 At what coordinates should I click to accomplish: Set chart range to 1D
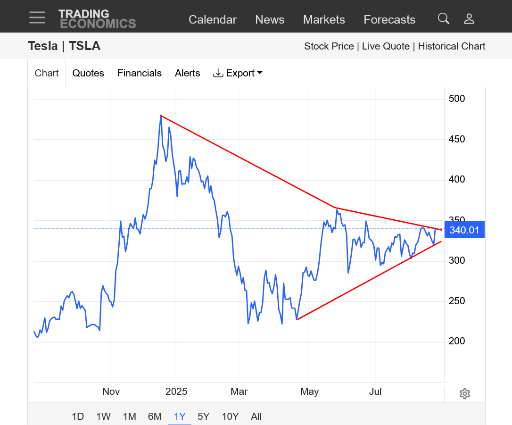tap(78, 417)
